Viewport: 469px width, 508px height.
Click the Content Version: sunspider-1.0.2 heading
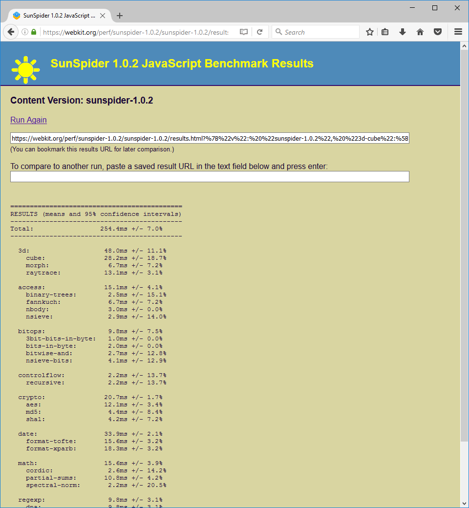coord(82,101)
